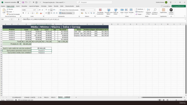Click the orientation text angle icon
Screen dimensions: 187x105
click(54, 10)
